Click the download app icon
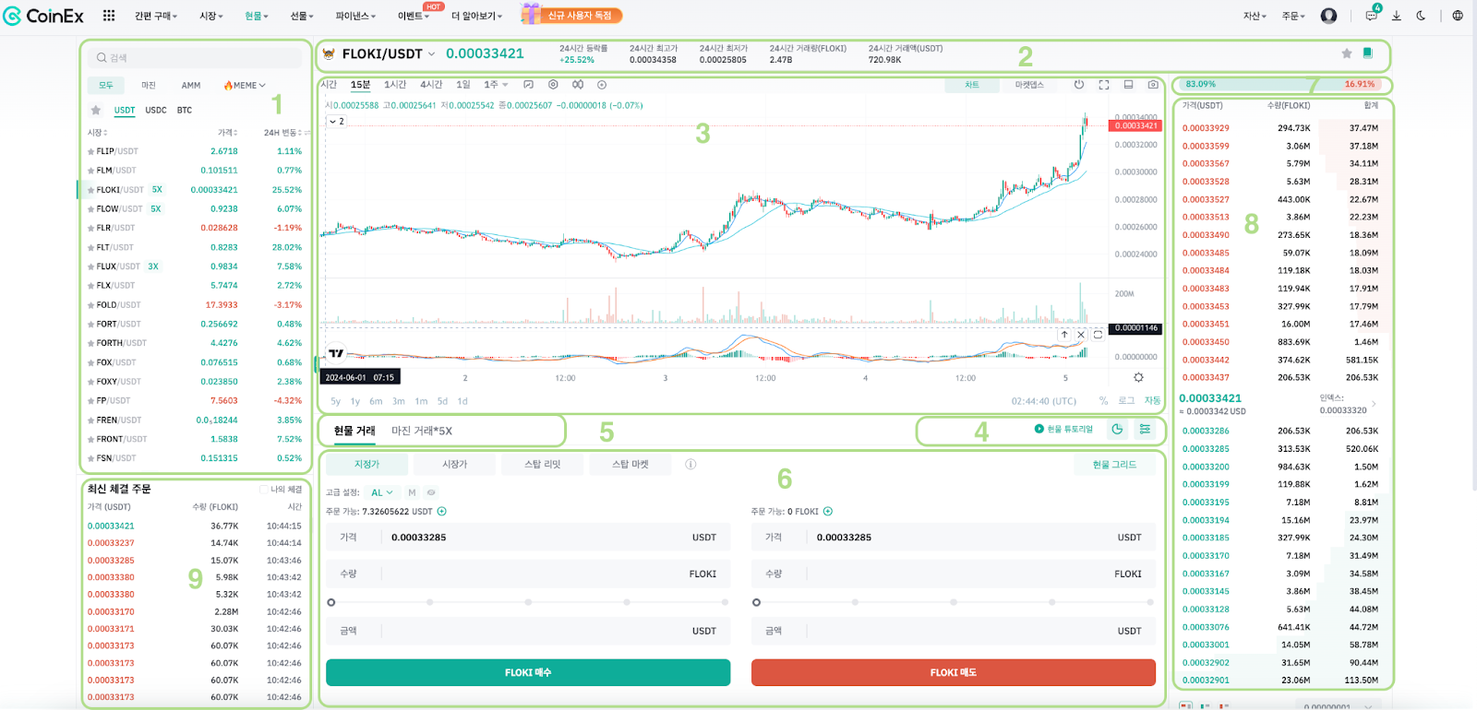The width and height of the screenshot is (1477, 710). click(x=1397, y=16)
